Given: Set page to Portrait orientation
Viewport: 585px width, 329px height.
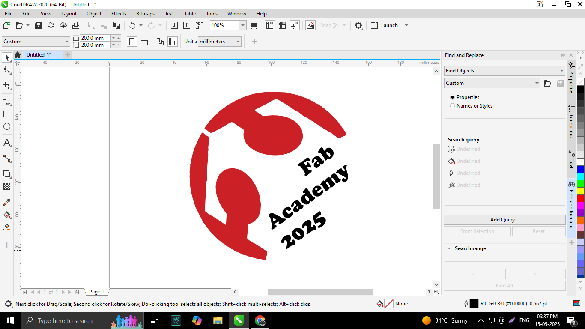Looking at the screenshot, I should 132,42.
